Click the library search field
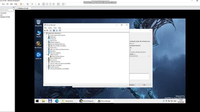This screenshot has width=200, height=112. 6,10
